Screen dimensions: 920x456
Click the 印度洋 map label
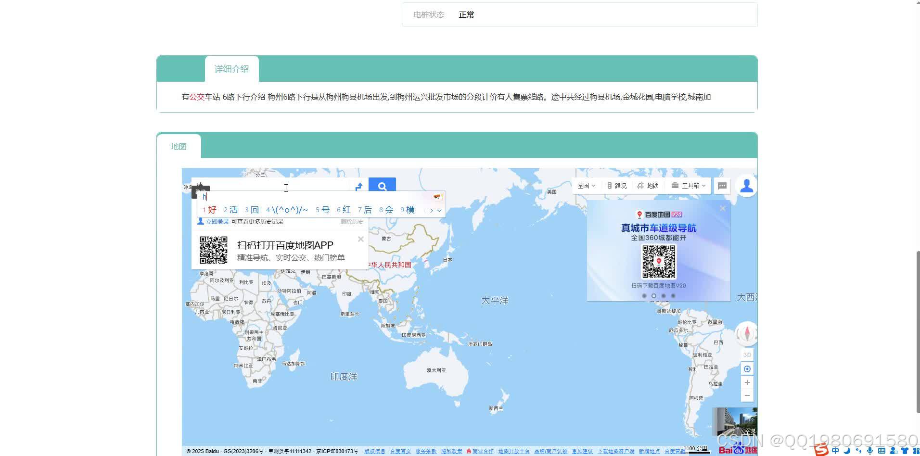344,377
